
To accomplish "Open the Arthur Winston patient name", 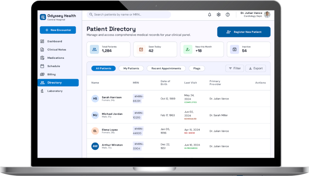I will coord(112,145).
